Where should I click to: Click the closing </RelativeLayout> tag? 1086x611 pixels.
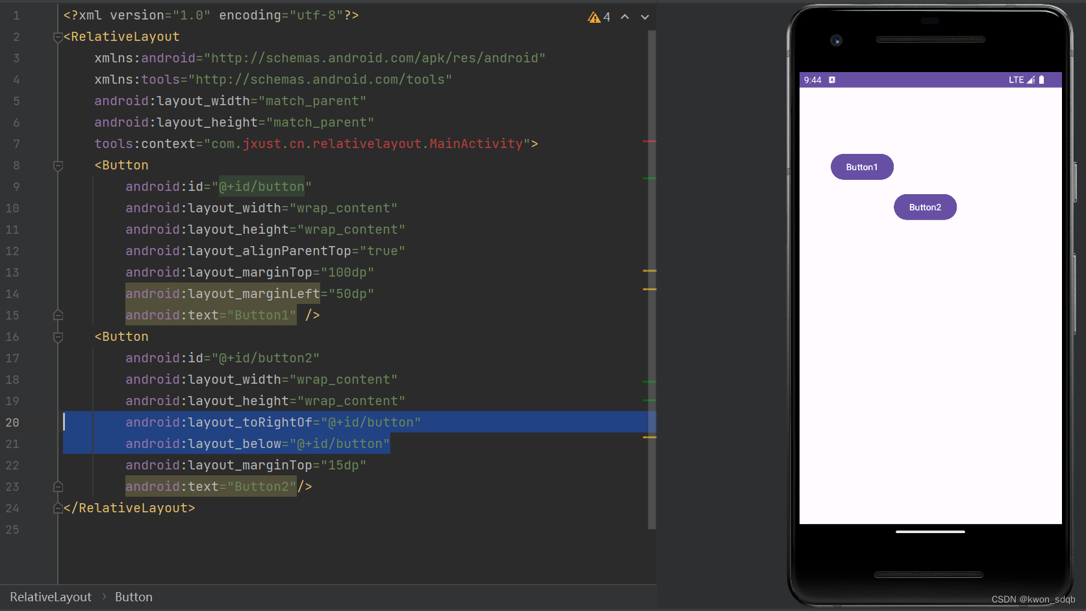129,508
